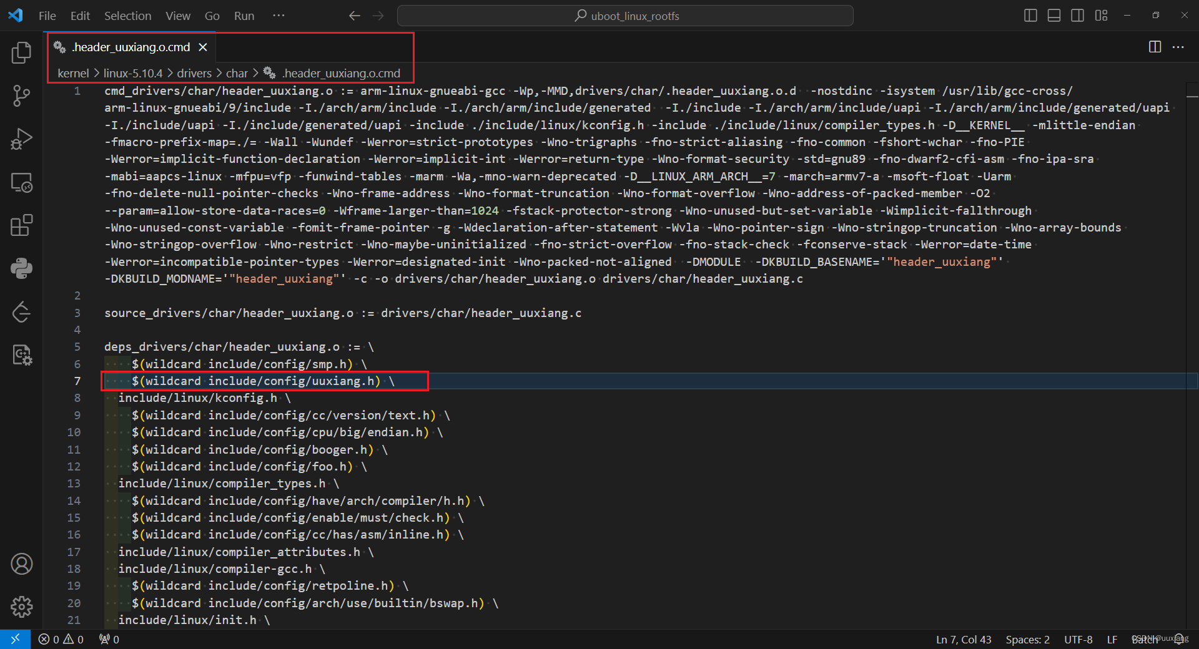
Task: Click the include/config/cpu/big/endian.h line
Action: [x=287, y=432]
